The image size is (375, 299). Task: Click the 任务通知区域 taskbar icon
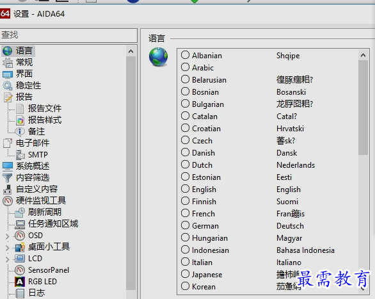[20, 224]
